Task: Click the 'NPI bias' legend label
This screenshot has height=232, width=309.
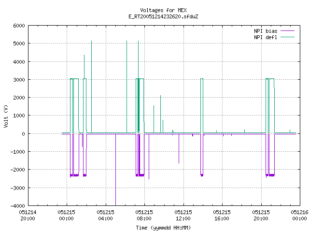Action: (266, 31)
